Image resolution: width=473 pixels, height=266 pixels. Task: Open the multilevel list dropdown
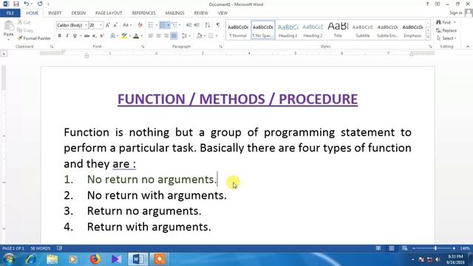point(179,25)
